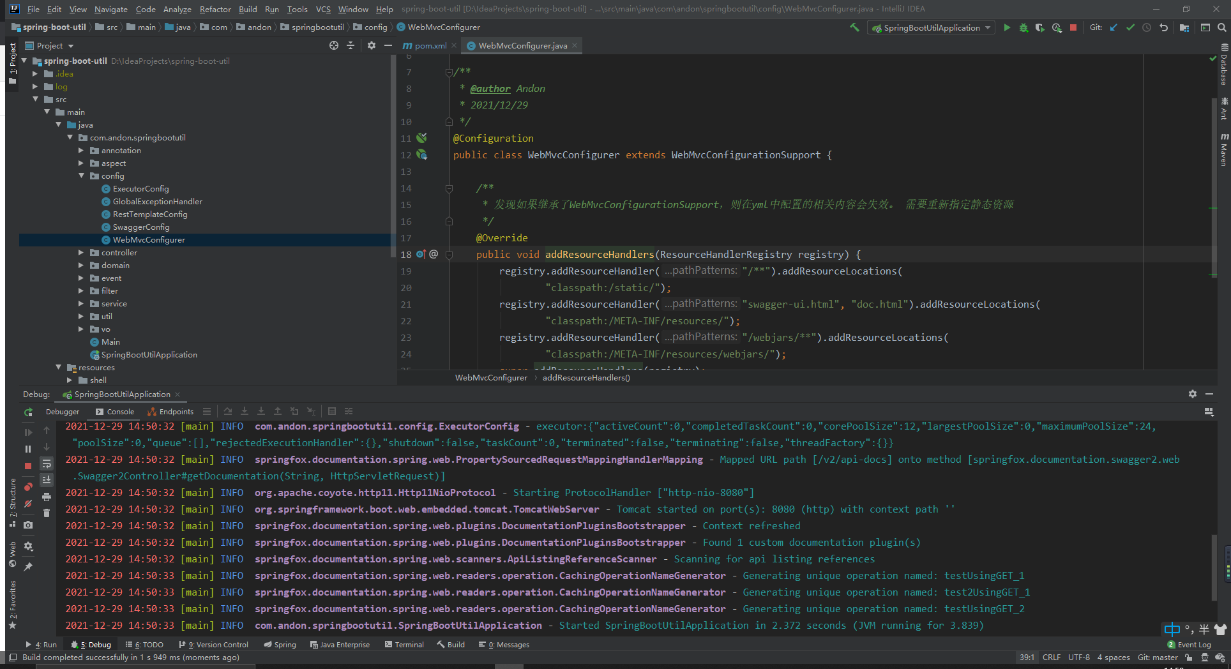Start the debugger with the Debug icon
The height and width of the screenshot is (669, 1231).
pos(1023,27)
